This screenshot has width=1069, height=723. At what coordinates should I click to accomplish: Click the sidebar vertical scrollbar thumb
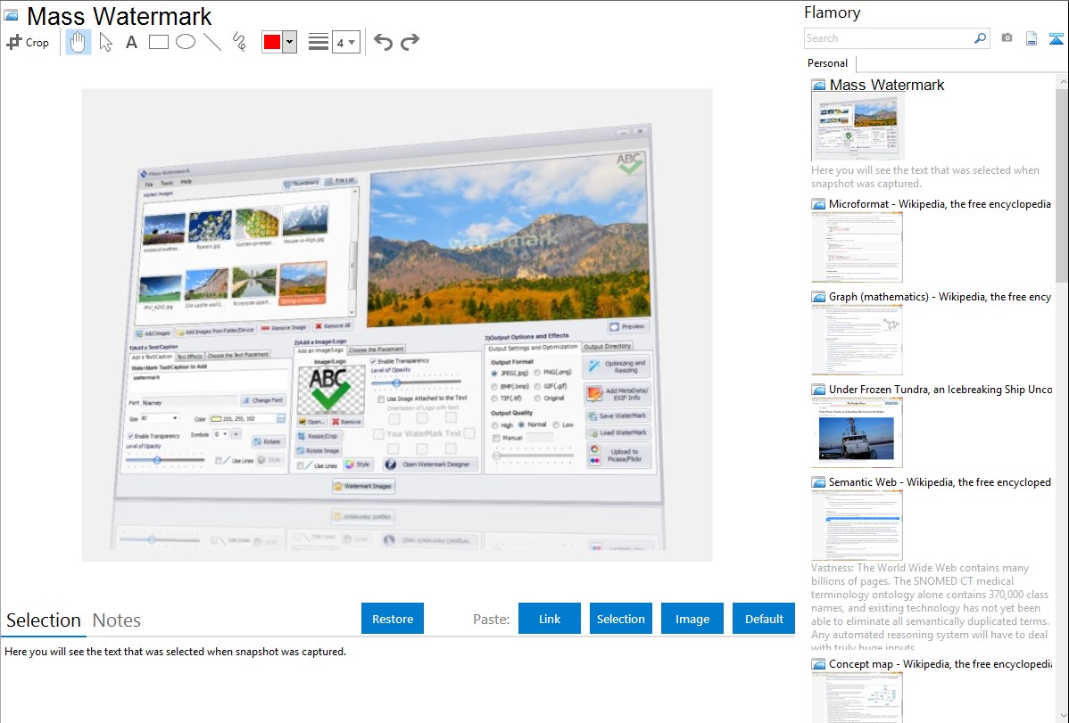[x=1062, y=185]
